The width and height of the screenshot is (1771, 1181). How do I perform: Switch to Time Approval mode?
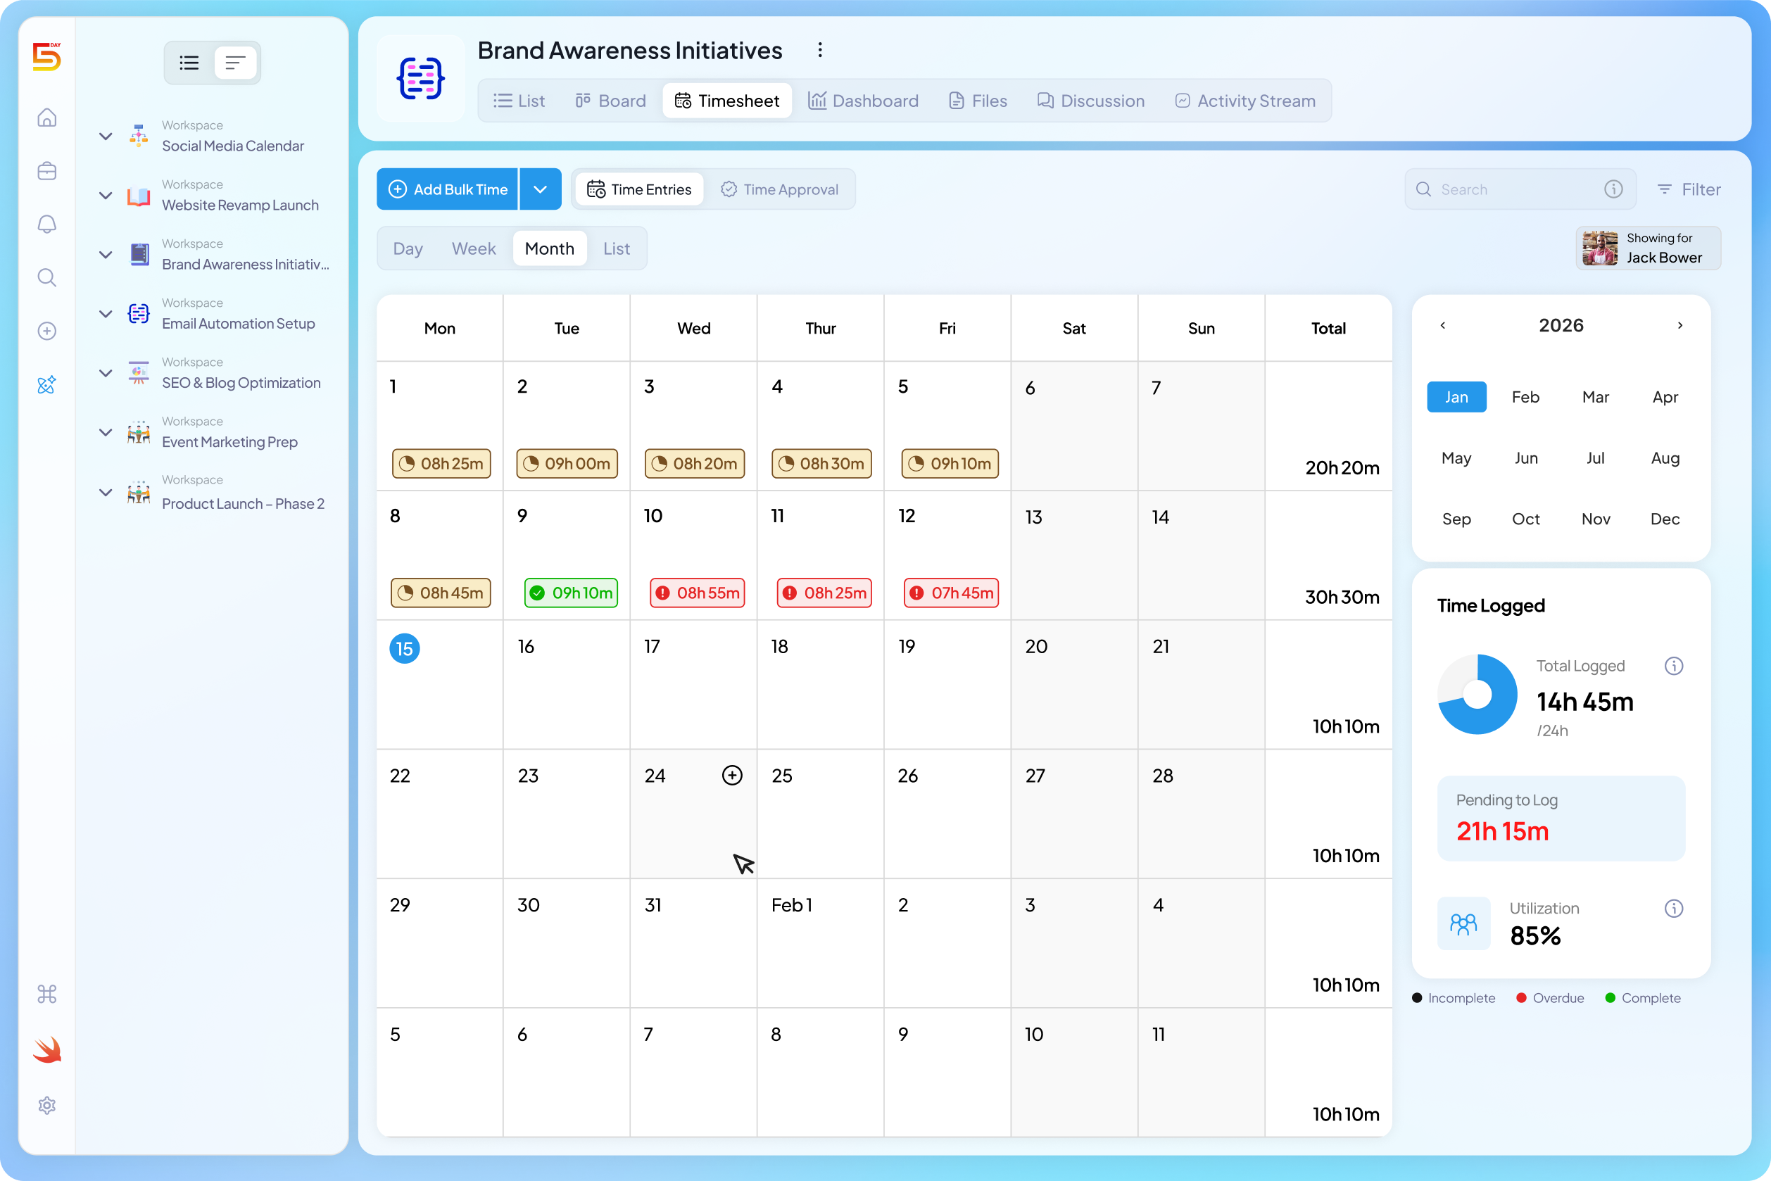click(779, 189)
